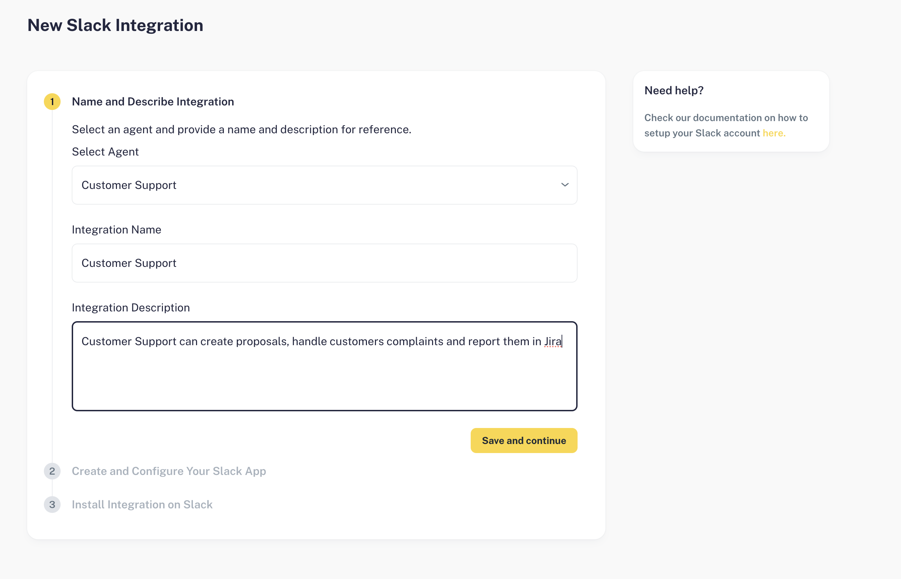
Task: Click the "Integration Name" field label
Action: pyautogui.click(x=116, y=230)
